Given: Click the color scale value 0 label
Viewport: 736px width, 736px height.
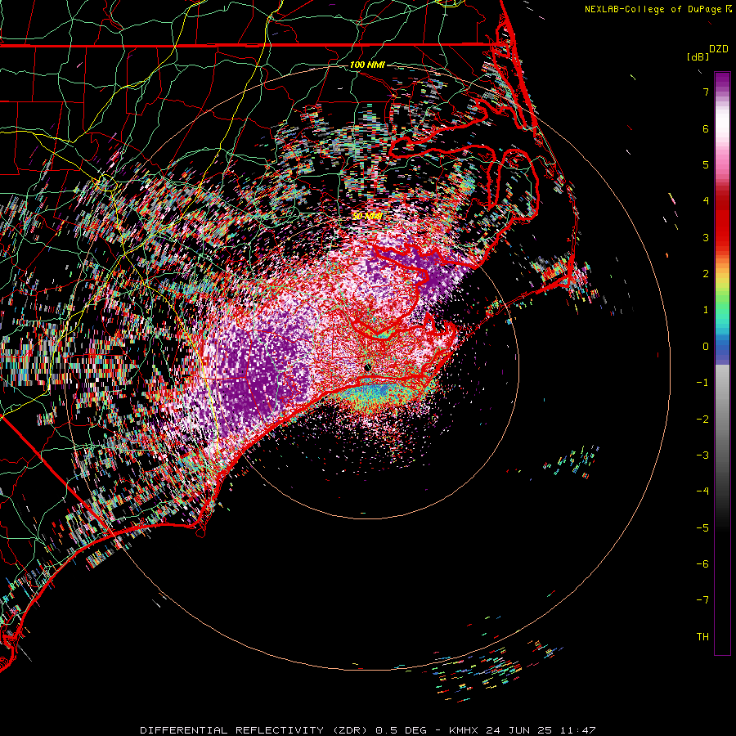Looking at the screenshot, I should click(x=706, y=347).
